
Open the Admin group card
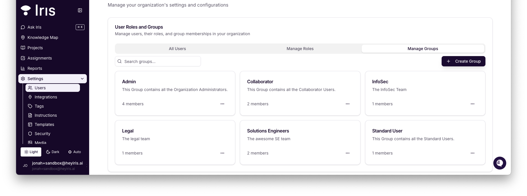click(x=175, y=93)
